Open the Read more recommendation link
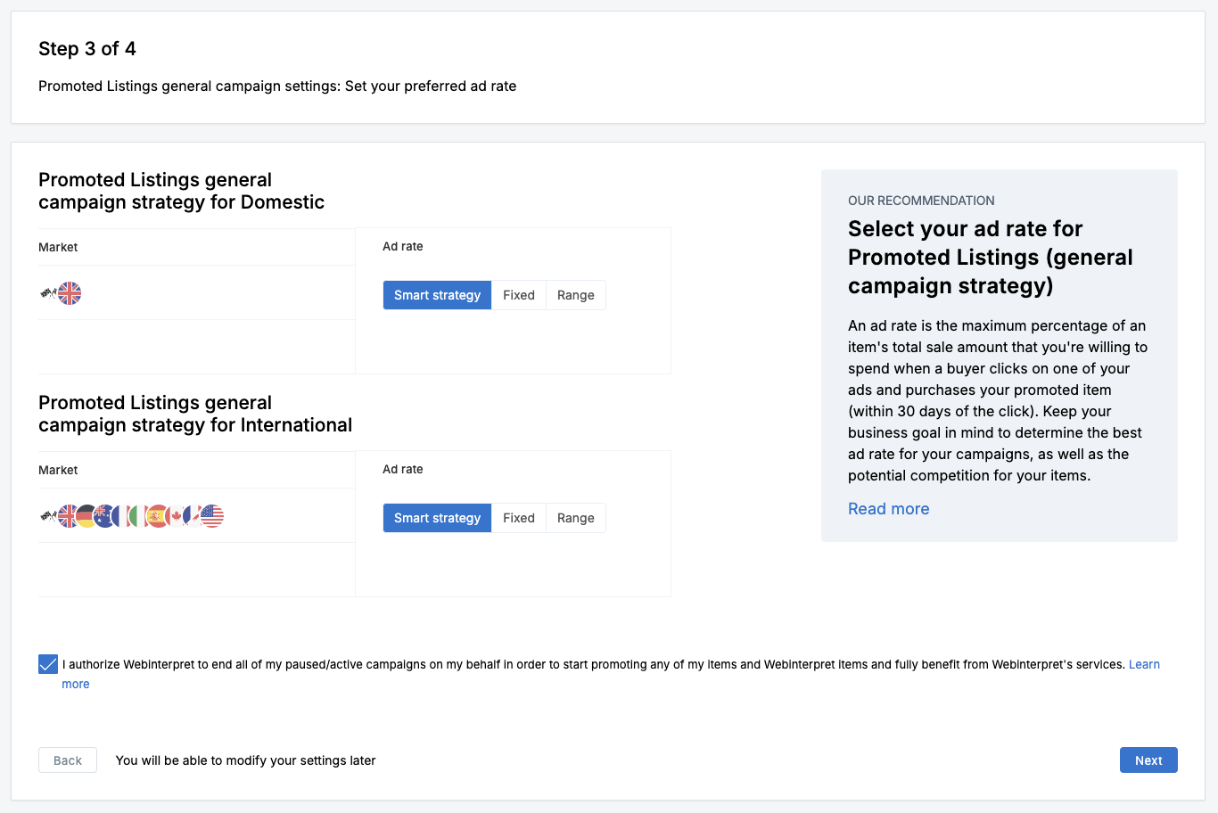The width and height of the screenshot is (1218, 813). point(888,509)
